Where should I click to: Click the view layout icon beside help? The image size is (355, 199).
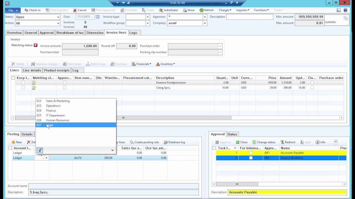click(339, 10)
